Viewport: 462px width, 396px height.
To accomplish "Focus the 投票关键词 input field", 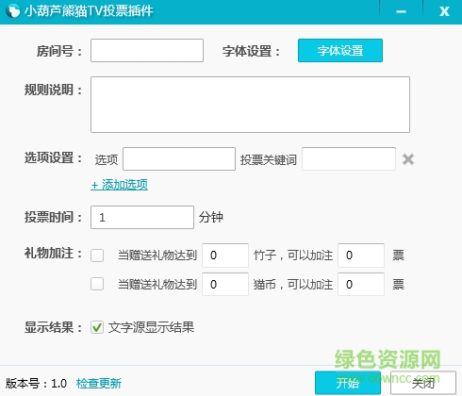I will (349, 159).
